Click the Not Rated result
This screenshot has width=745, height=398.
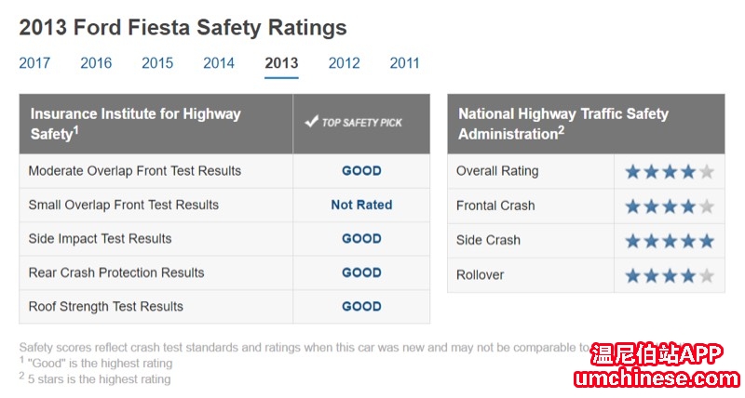[361, 205]
